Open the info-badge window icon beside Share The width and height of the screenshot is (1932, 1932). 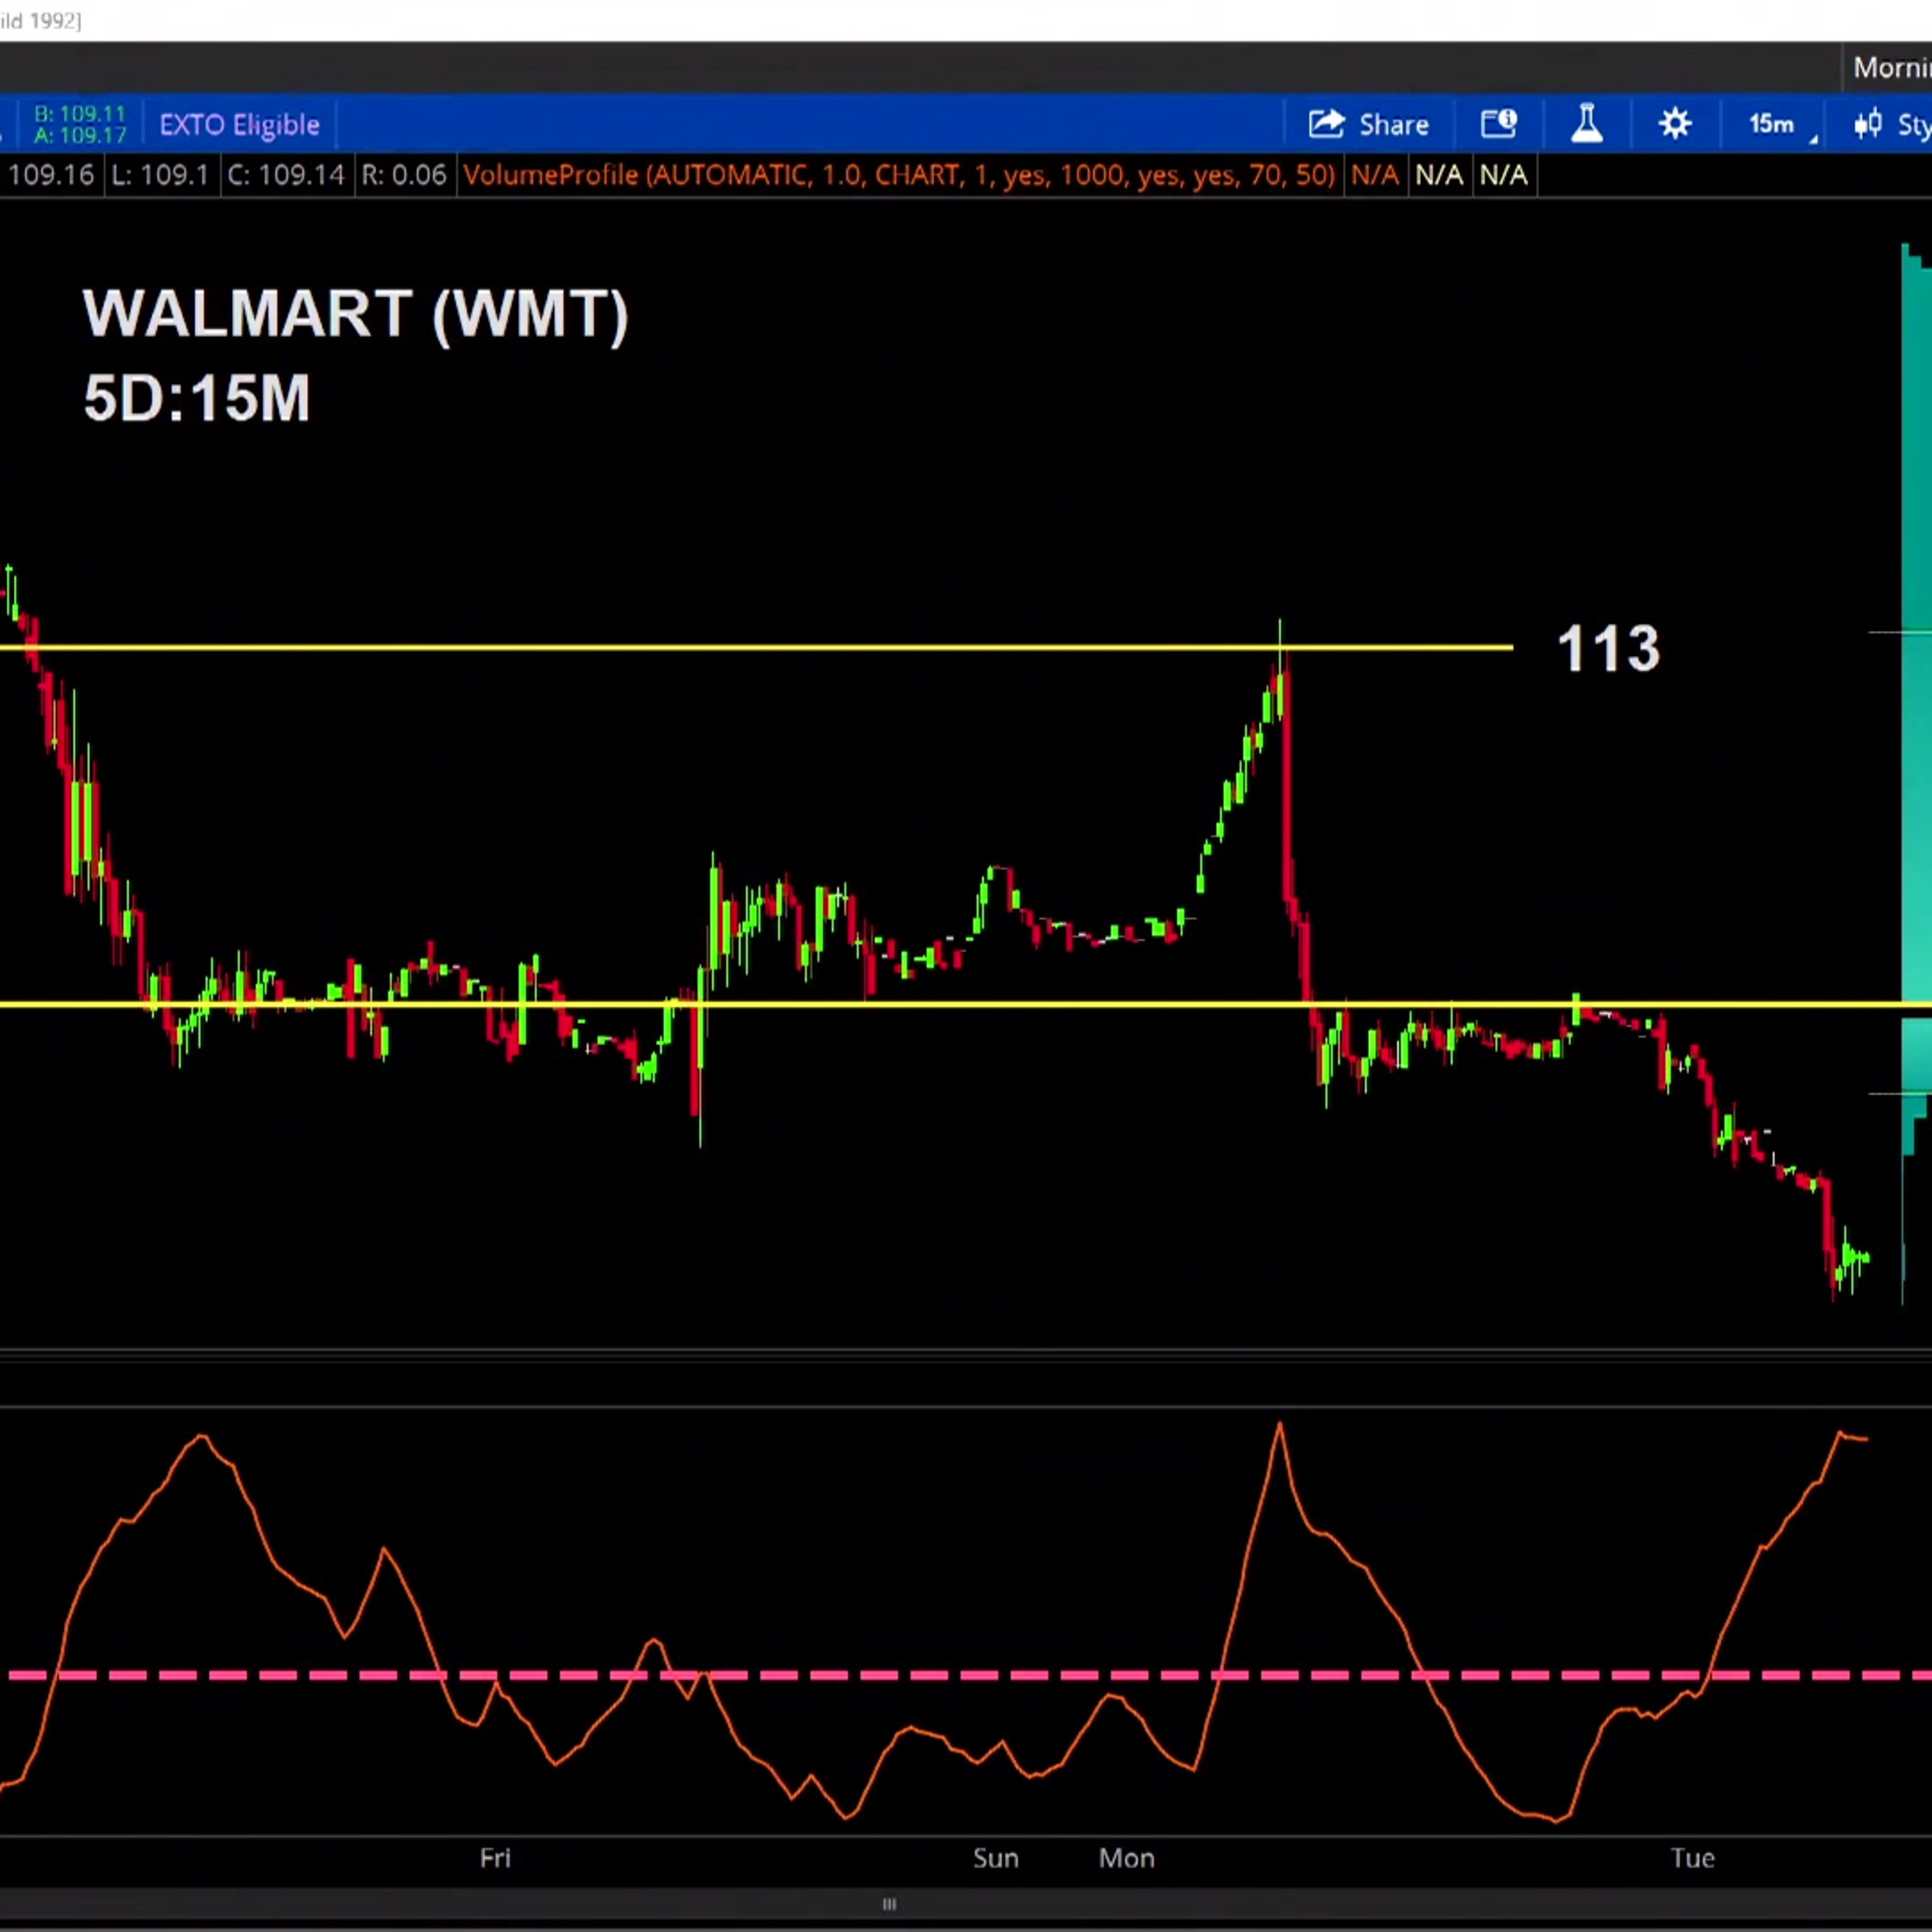(1499, 124)
